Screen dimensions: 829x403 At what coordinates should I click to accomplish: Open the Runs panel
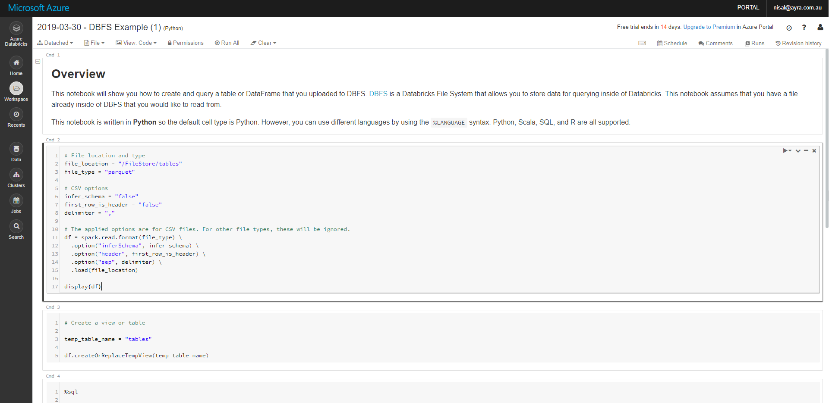coord(754,44)
